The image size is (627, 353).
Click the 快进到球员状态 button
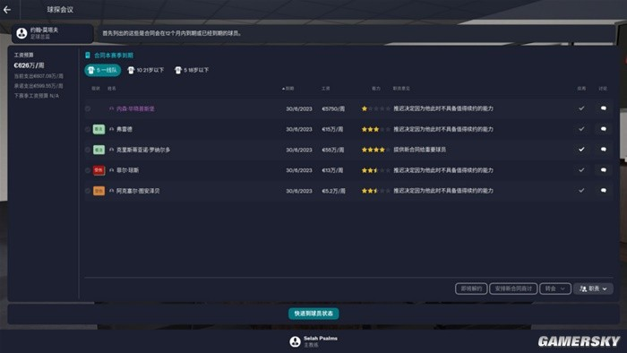point(313,314)
